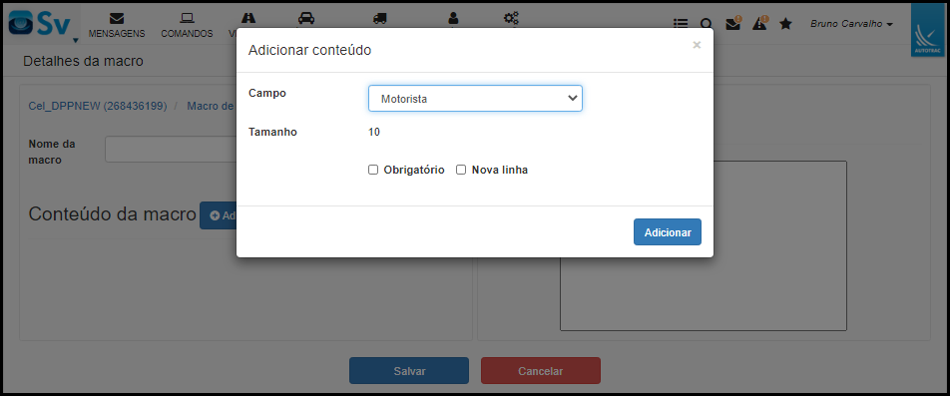950x396 pixels.
Task: Check the Nova linha checkbox
Action: (x=461, y=171)
